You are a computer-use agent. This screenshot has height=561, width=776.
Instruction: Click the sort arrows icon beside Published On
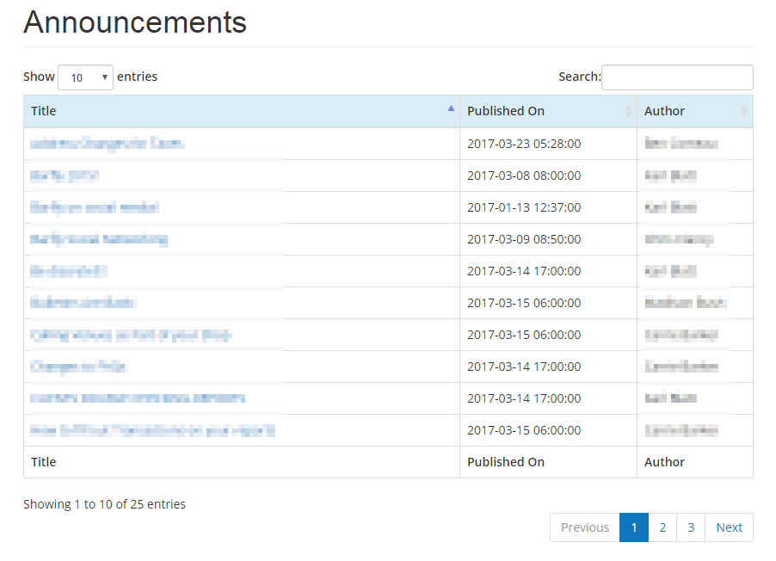628,111
